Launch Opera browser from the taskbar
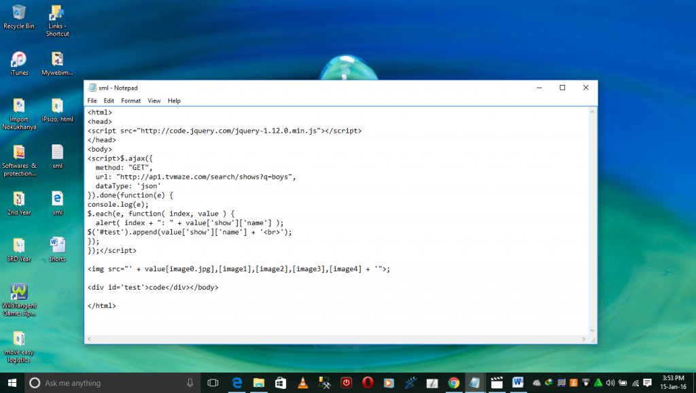696x393 pixels. click(368, 383)
